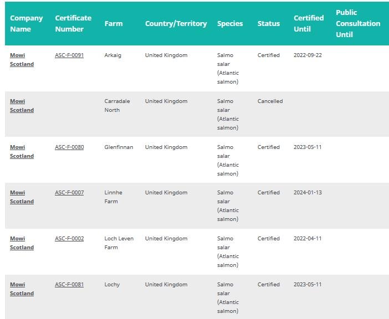389x319 pixels.
Task: Open certificate ASC-F-0081
Action: coord(69,284)
